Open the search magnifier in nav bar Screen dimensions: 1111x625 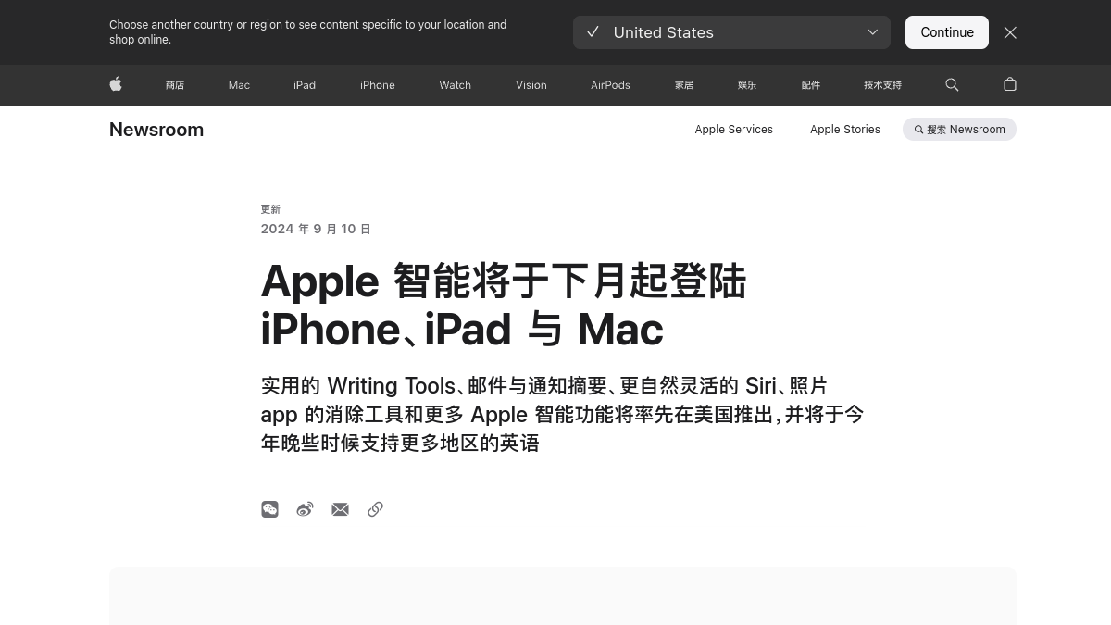click(x=952, y=84)
